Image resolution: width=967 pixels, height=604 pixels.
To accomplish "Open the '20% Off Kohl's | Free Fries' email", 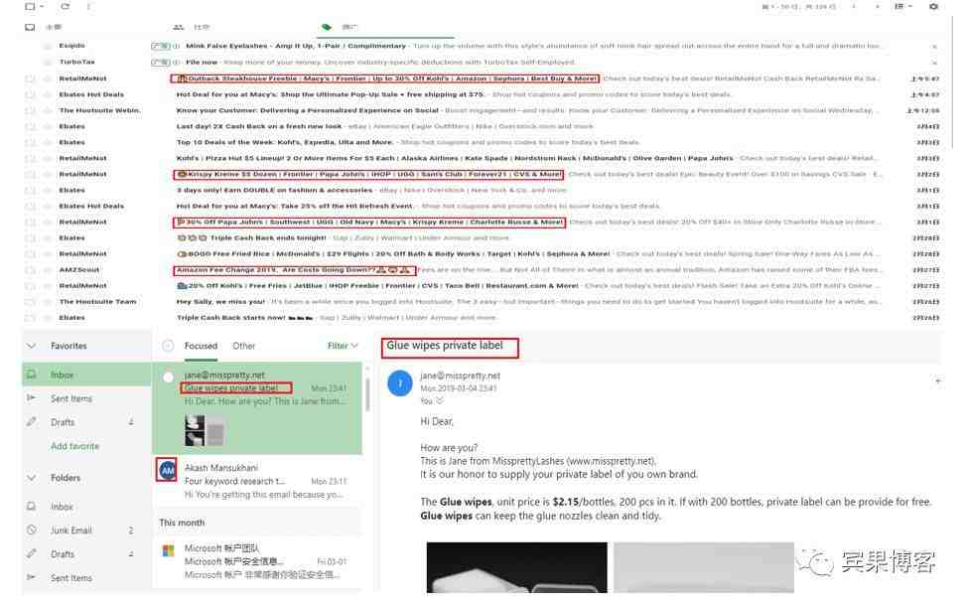I will click(x=482, y=286).
